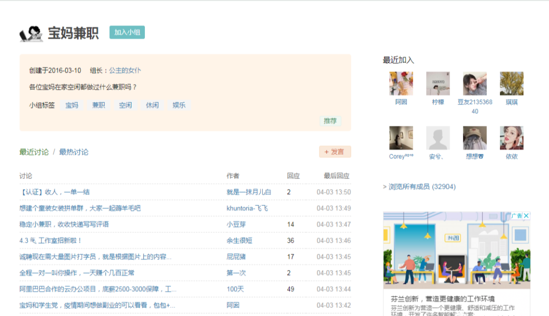Viewport: 549px width, 316px height.
Task: Open topic 【认证】收人，一单一结
Action: (55, 192)
